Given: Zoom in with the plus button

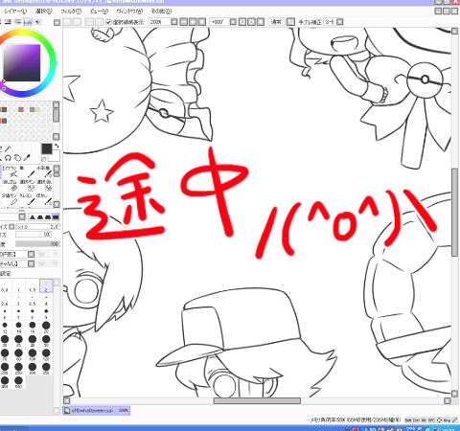Looking at the screenshot, I should pos(193,22).
